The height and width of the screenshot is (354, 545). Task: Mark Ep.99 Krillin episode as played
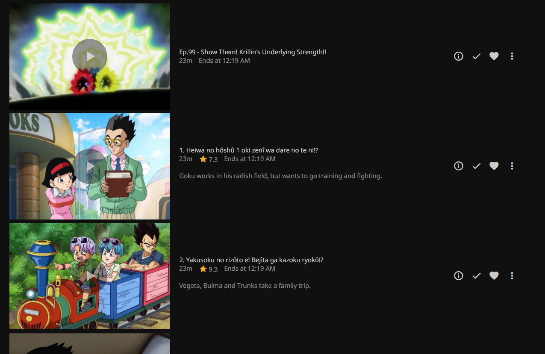coord(477,56)
